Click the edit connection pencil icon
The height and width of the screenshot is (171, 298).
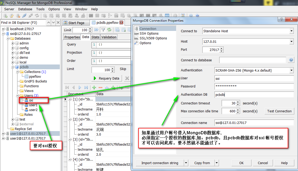coord(12,16)
